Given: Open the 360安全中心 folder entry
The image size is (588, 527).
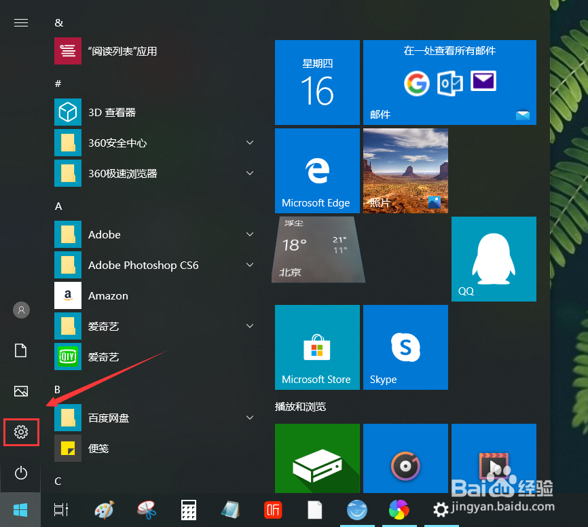Looking at the screenshot, I should [155, 143].
